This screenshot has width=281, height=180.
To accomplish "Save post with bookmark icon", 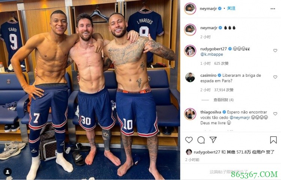I will point(273,140).
